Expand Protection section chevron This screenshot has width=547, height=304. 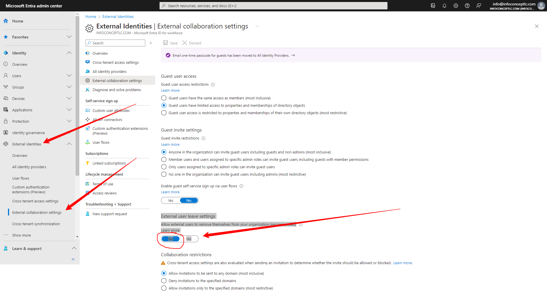[69, 121]
